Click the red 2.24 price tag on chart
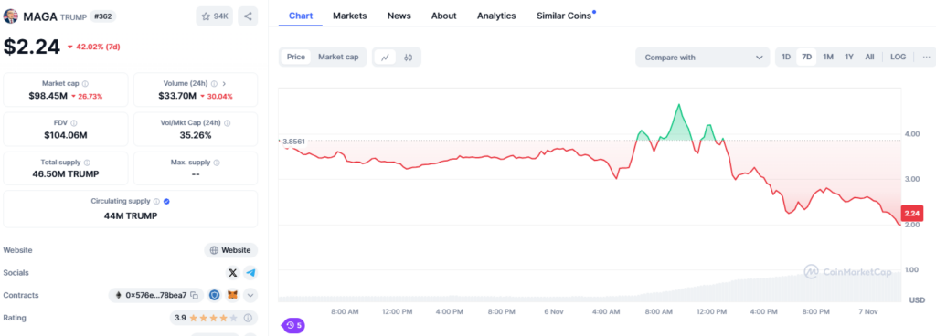936x336 pixels. point(912,214)
